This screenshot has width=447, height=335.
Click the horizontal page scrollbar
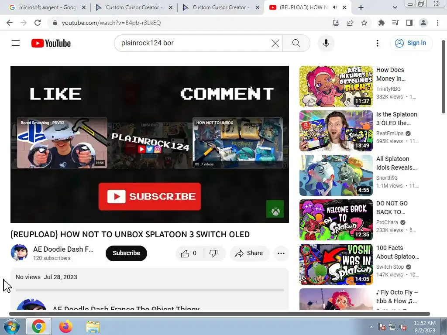pos(220,314)
